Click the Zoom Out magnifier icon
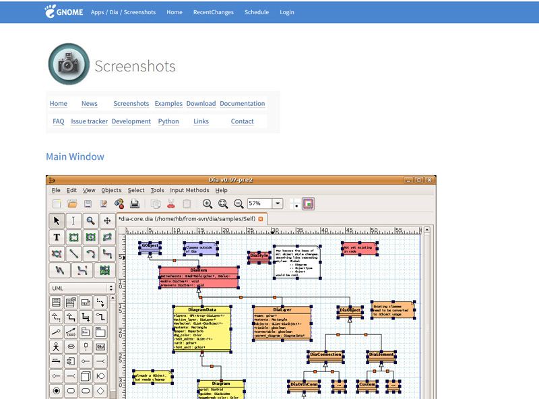 coord(239,204)
